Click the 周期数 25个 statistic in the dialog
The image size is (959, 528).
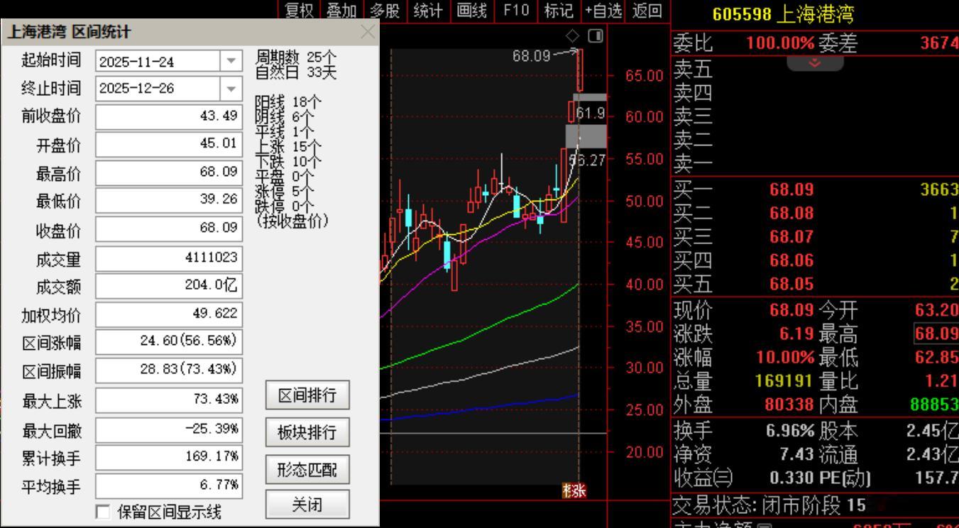coord(296,56)
